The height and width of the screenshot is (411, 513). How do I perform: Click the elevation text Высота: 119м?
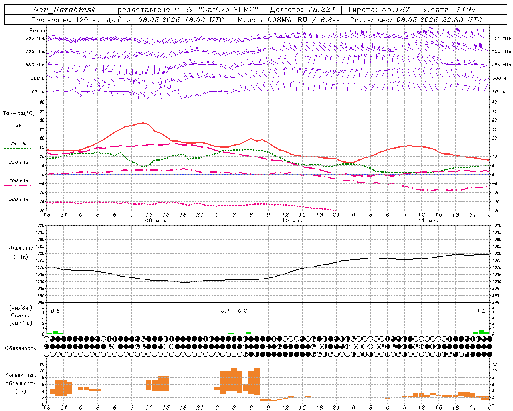[x=448, y=10]
